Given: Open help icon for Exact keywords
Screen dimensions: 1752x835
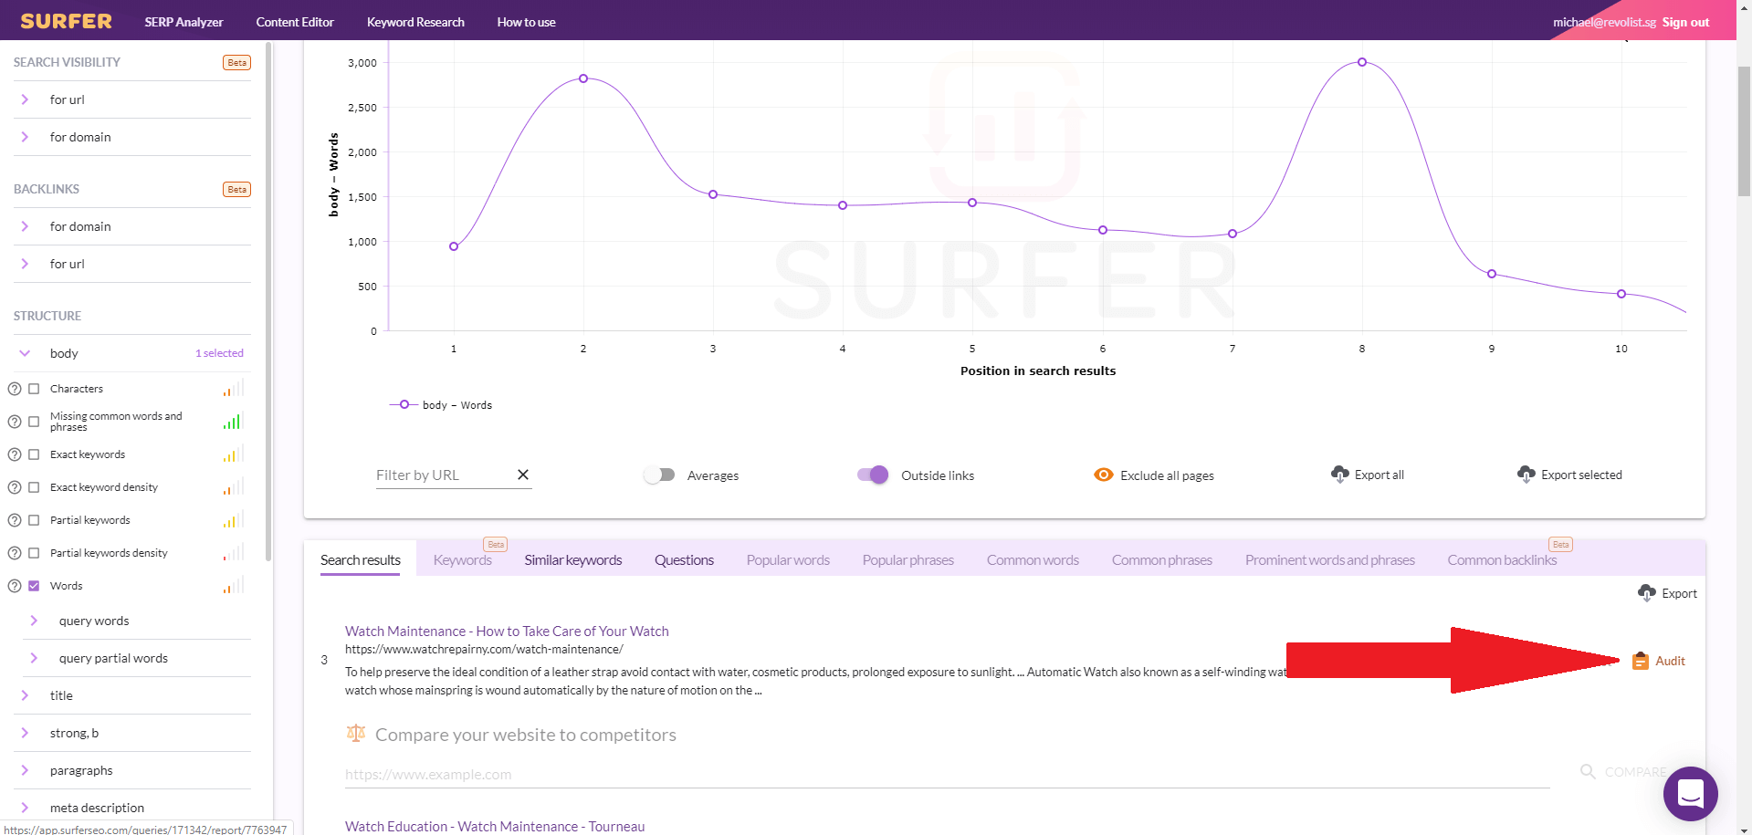Looking at the screenshot, I should (15, 454).
